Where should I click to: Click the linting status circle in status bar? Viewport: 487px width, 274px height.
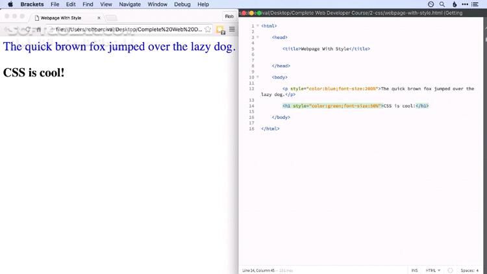click(x=450, y=270)
